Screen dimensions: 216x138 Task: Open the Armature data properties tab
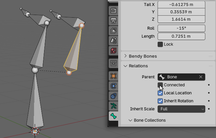click(x=114, y=106)
